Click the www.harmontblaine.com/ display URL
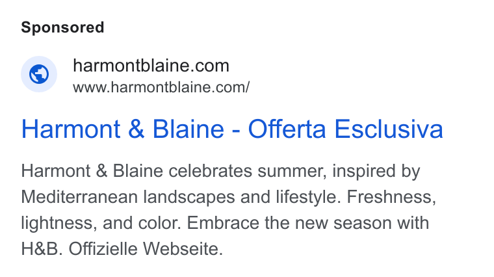494x277 pixels. pos(161,87)
